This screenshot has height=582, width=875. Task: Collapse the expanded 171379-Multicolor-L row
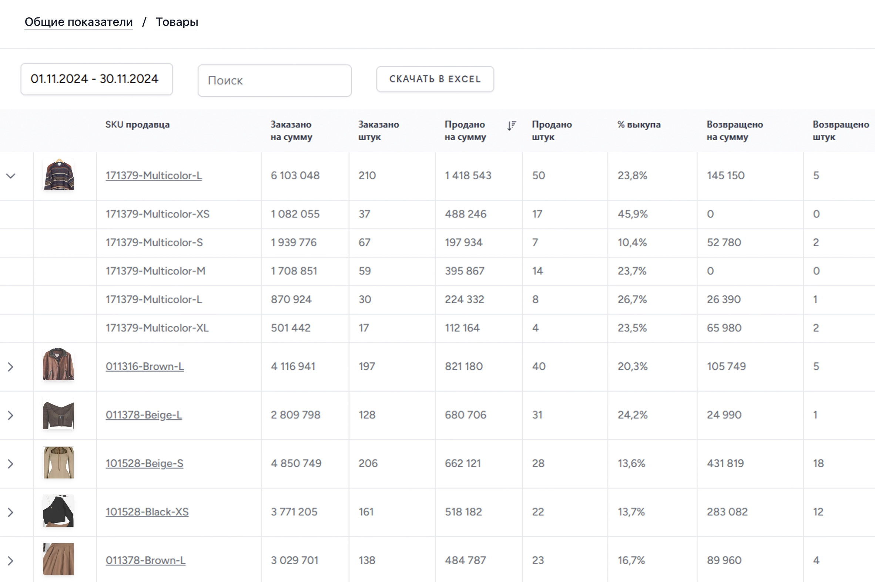coord(11,176)
